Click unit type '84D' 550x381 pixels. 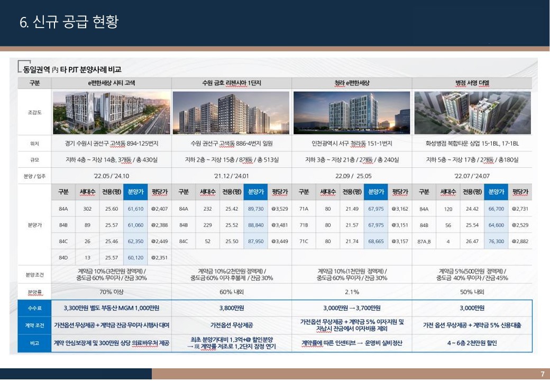pos(63,258)
